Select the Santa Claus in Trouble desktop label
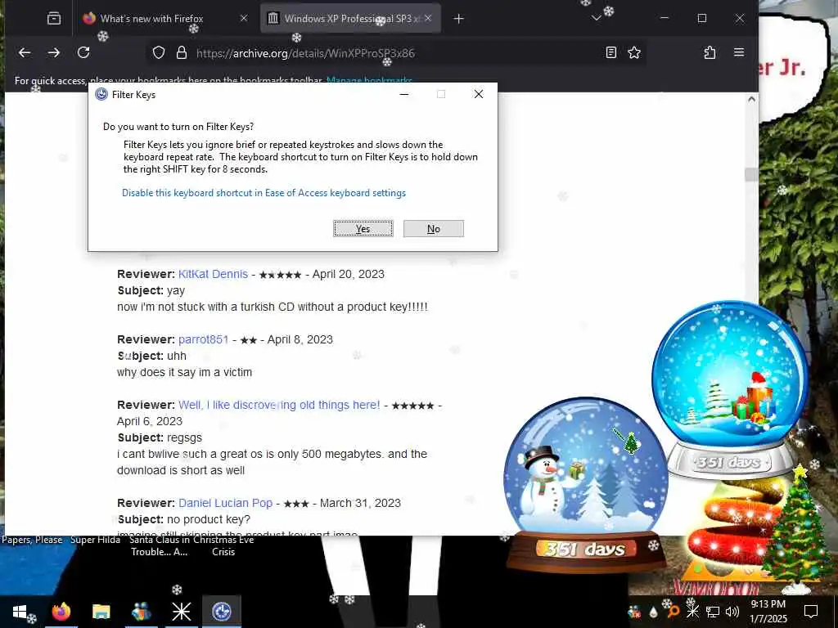Screen dimensions: 838x628 pos(160,545)
